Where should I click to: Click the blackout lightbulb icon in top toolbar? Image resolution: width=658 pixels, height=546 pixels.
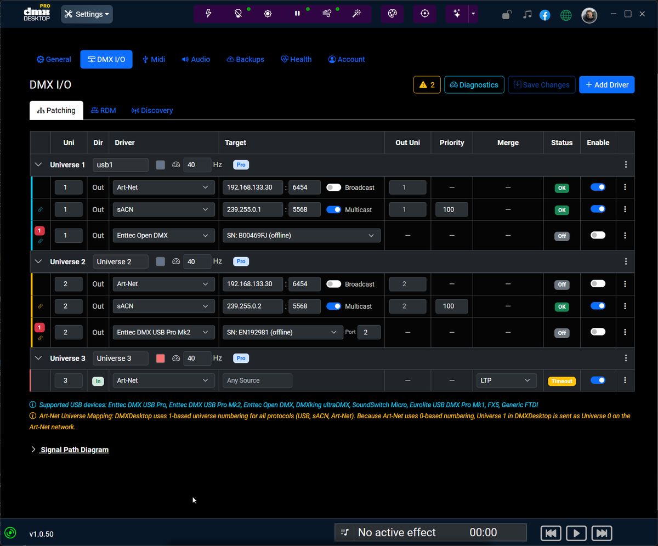[x=238, y=14]
